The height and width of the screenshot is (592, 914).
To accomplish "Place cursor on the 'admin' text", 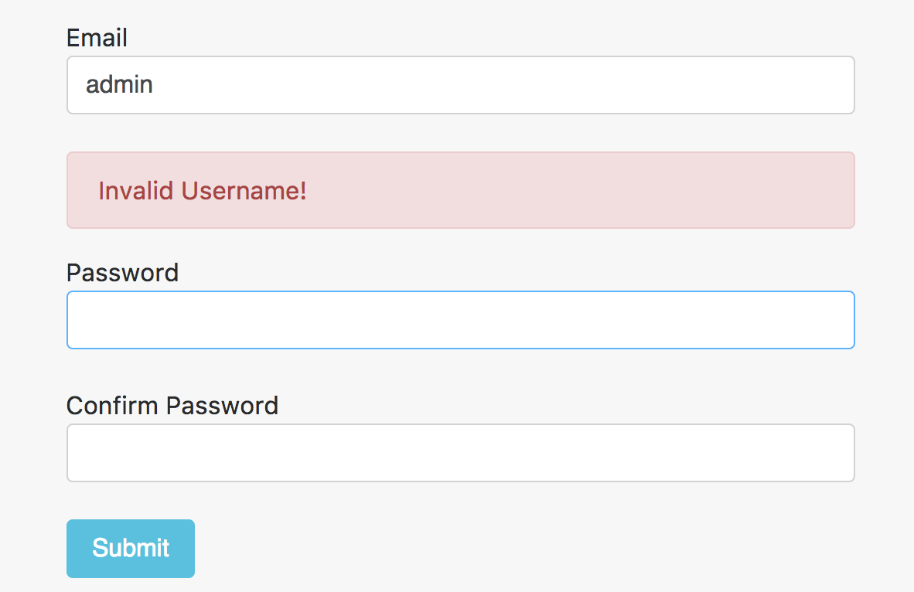I will (119, 85).
